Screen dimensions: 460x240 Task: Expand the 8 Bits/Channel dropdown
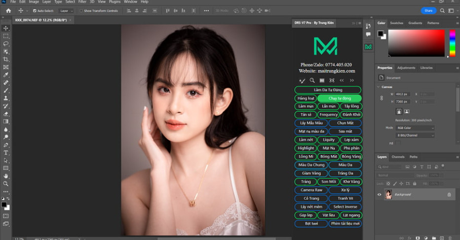416,135
